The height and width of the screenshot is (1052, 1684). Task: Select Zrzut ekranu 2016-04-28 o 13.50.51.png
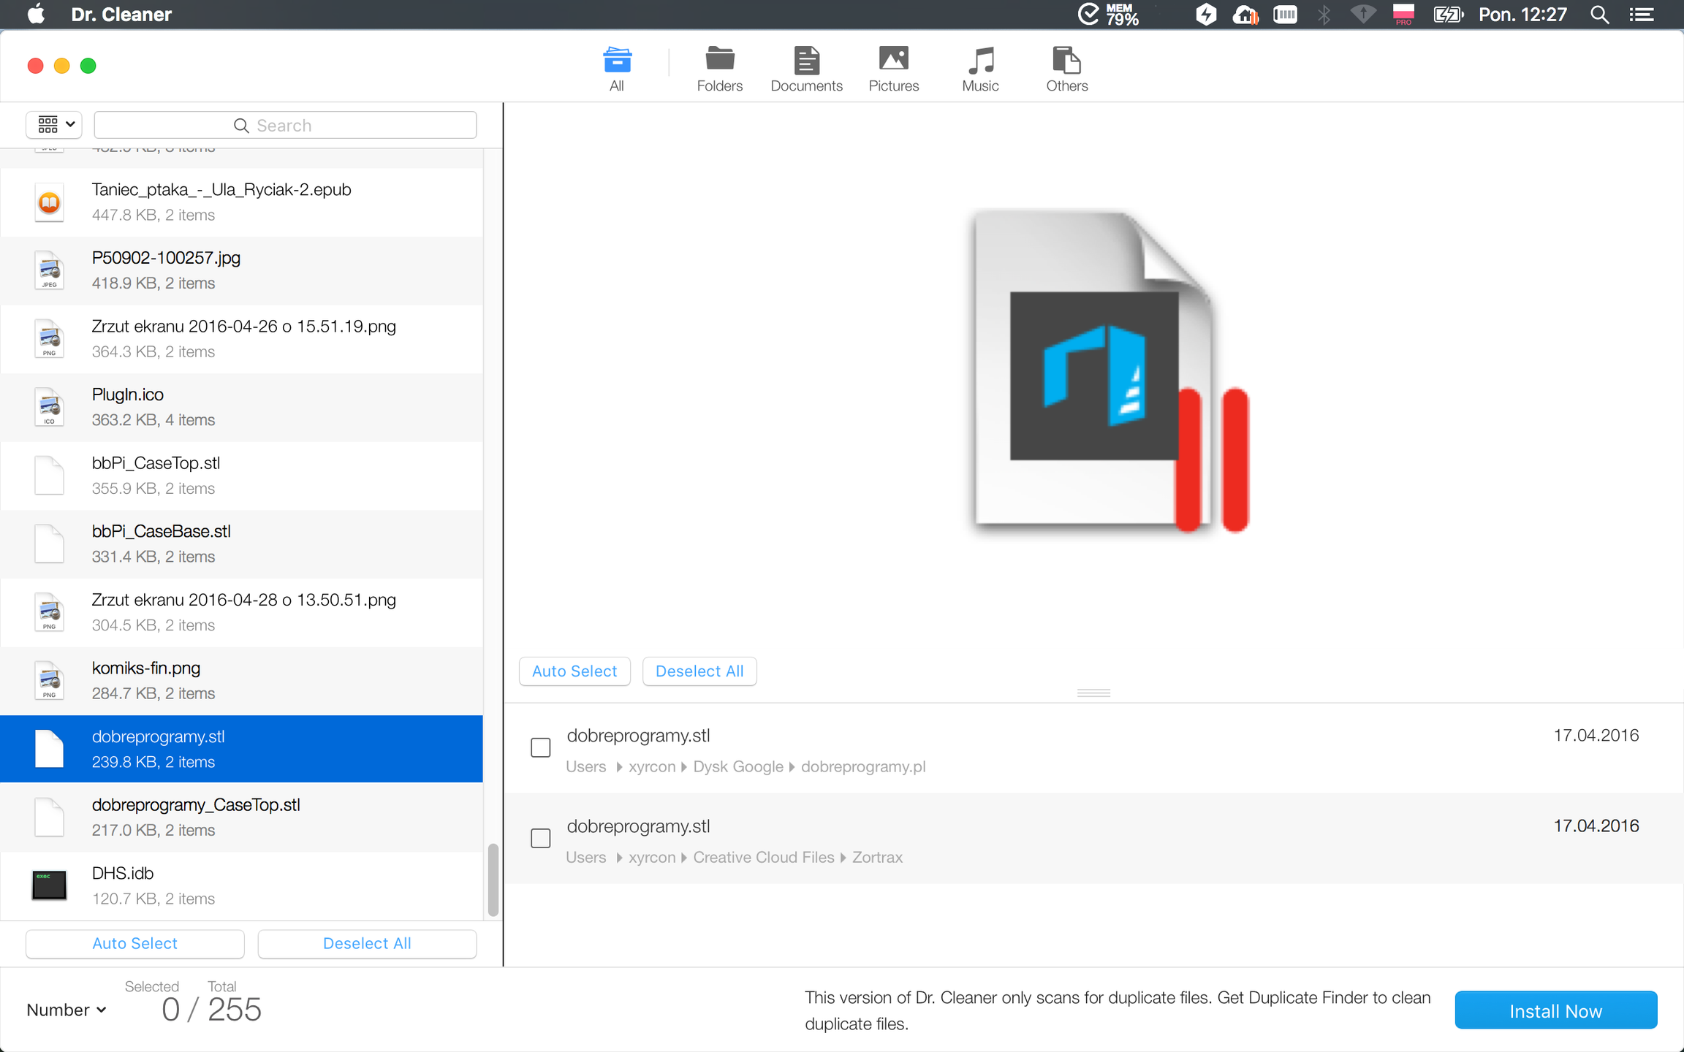pos(241,612)
